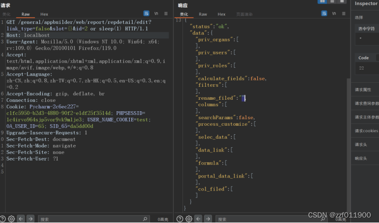
Task: Switch response view to 美化 tab
Action: (x=184, y=14)
